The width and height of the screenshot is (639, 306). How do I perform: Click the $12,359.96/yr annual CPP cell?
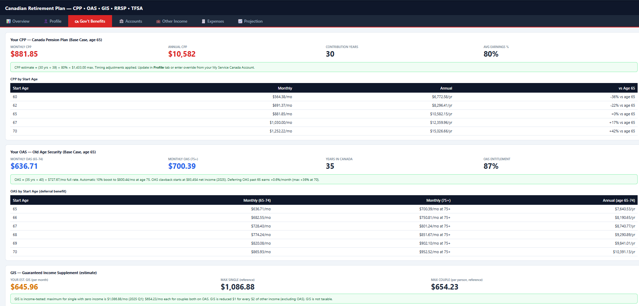pos(441,122)
